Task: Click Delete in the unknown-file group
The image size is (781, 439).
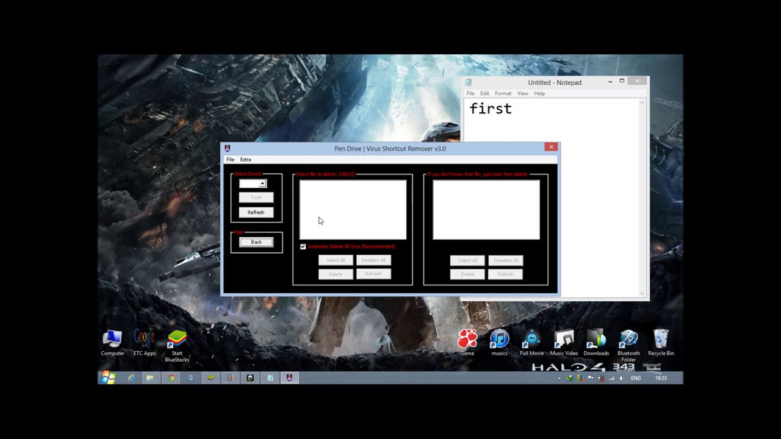Action: click(467, 274)
